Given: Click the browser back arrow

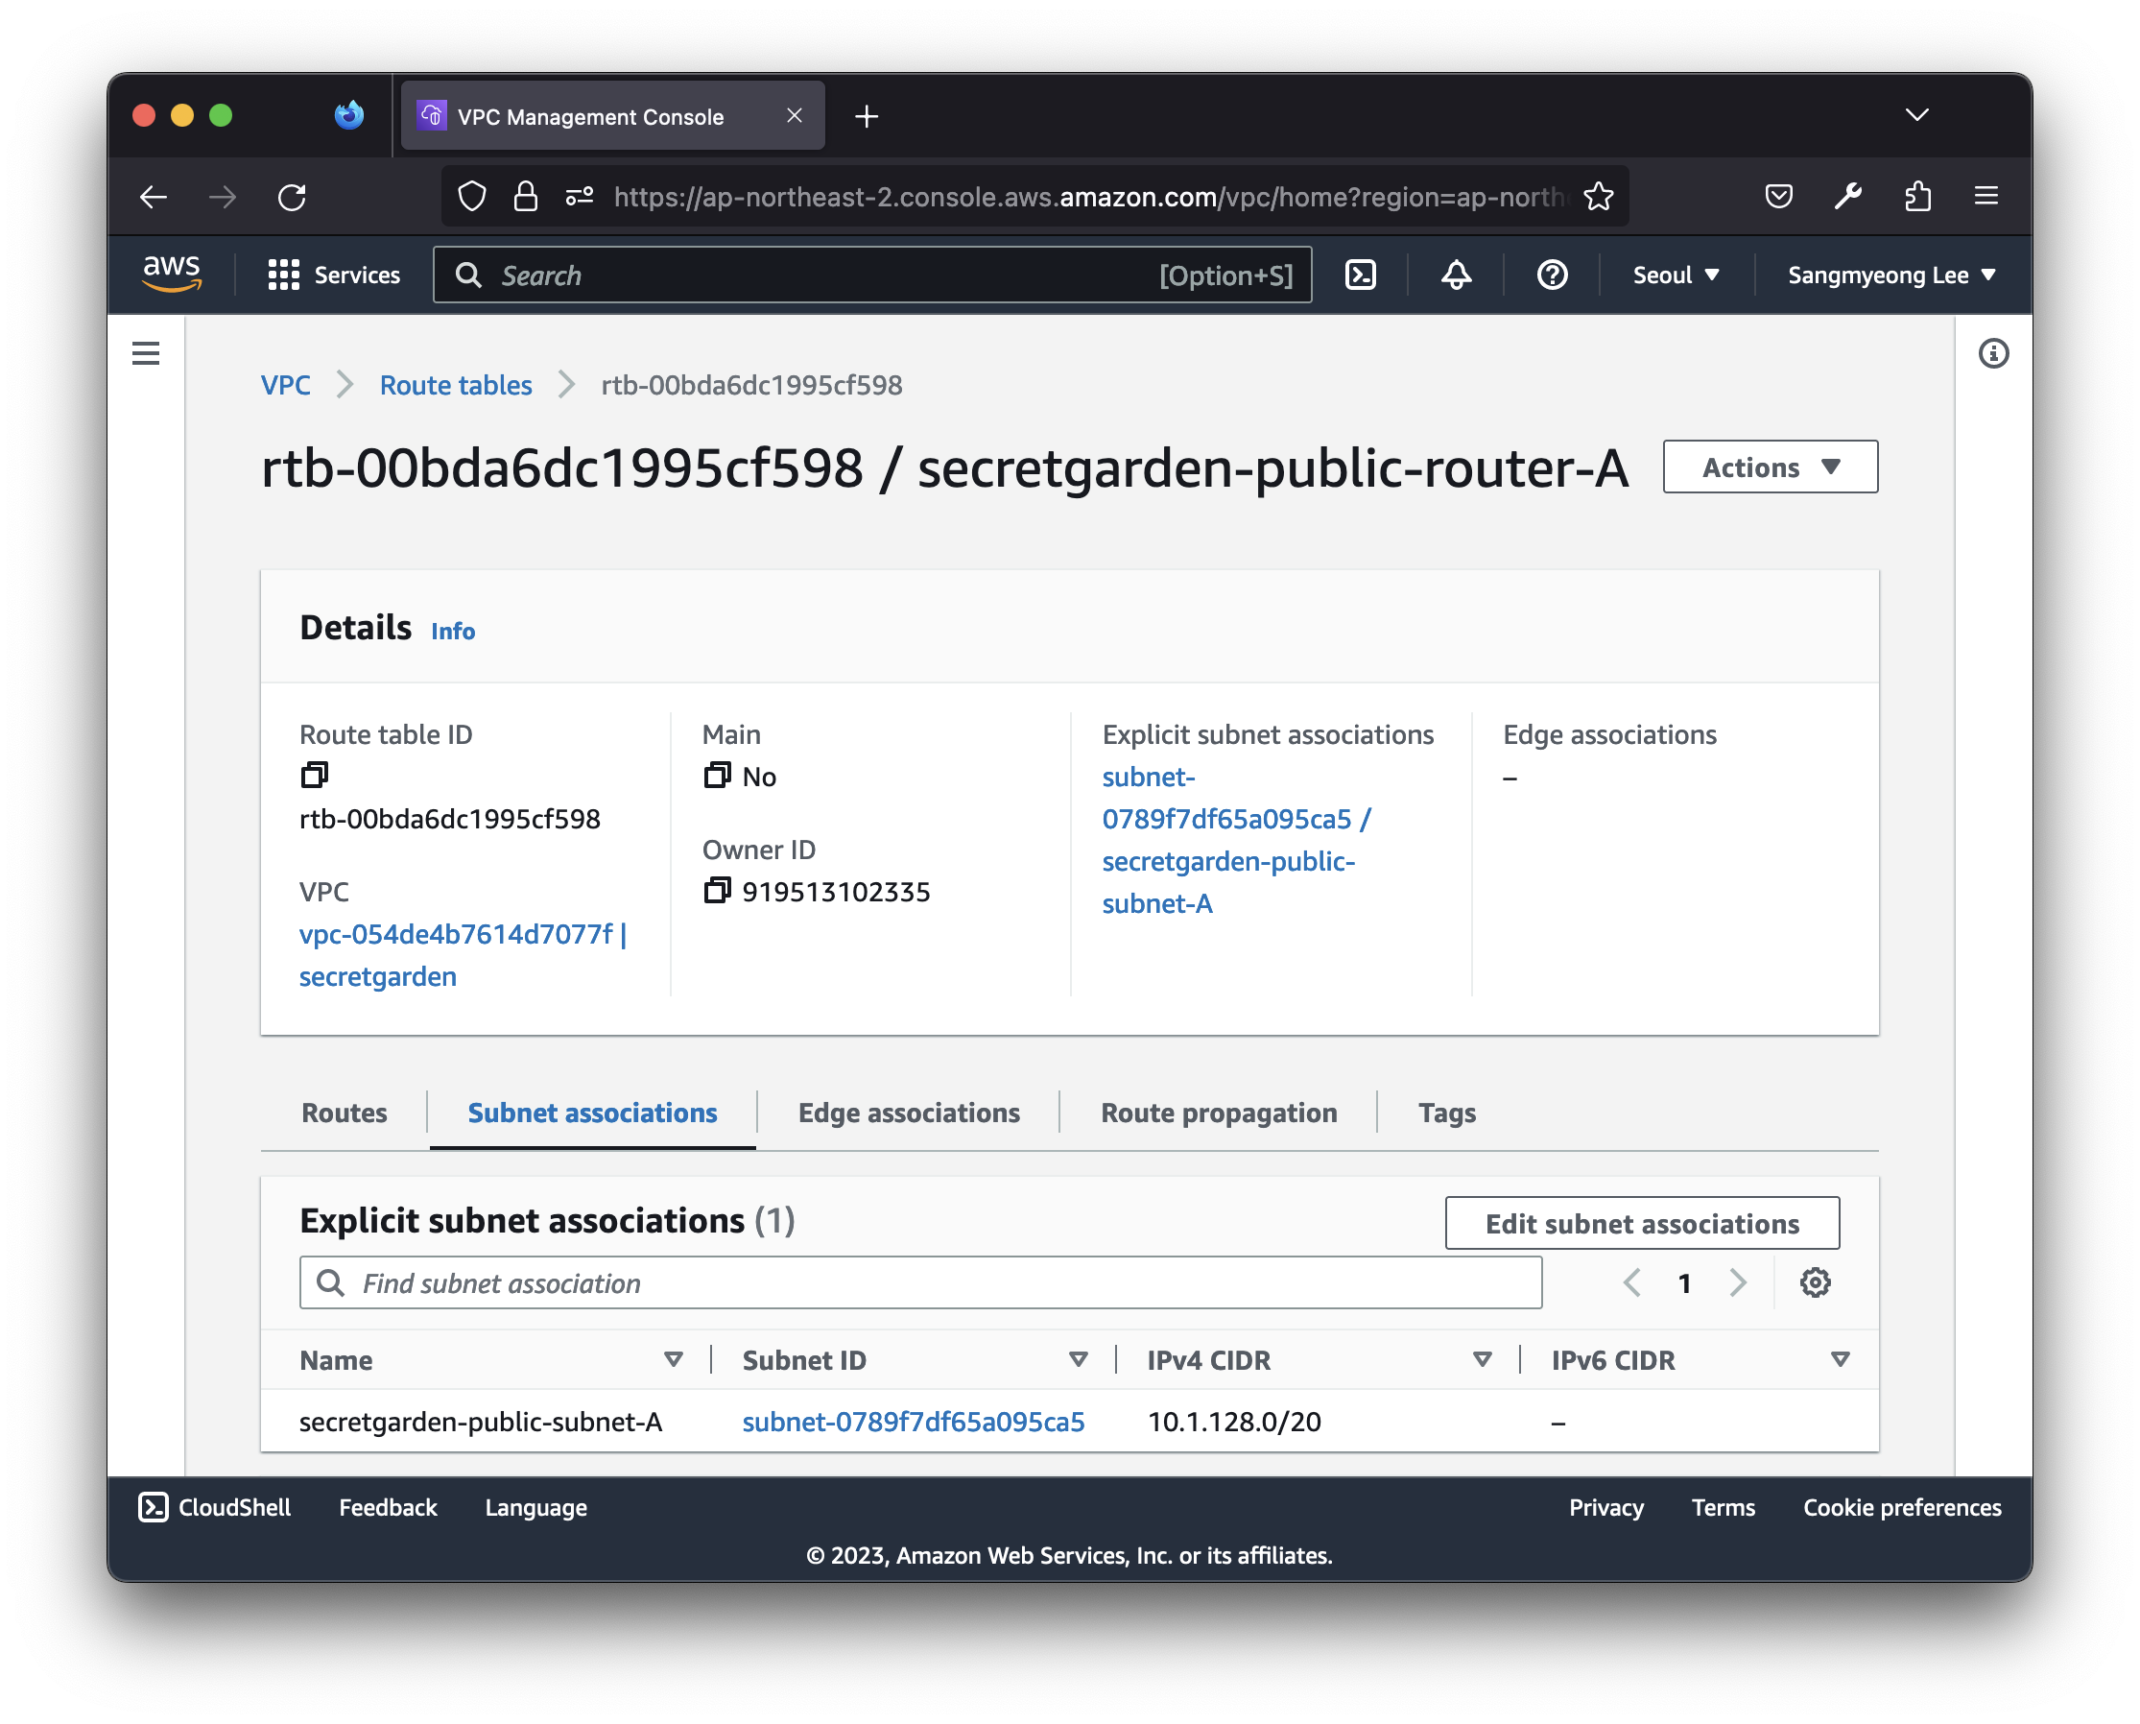Looking at the screenshot, I should tap(153, 197).
